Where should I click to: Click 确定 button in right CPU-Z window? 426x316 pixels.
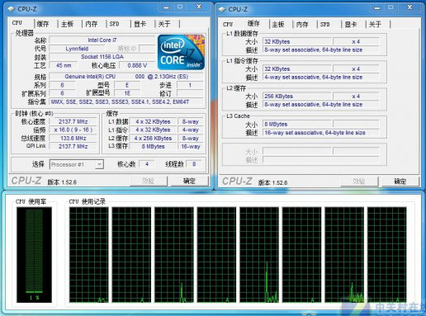click(400, 182)
